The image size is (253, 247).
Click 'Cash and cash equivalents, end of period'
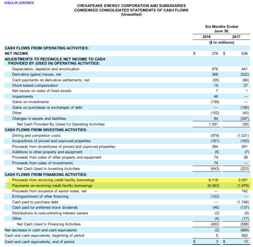[39, 242]
